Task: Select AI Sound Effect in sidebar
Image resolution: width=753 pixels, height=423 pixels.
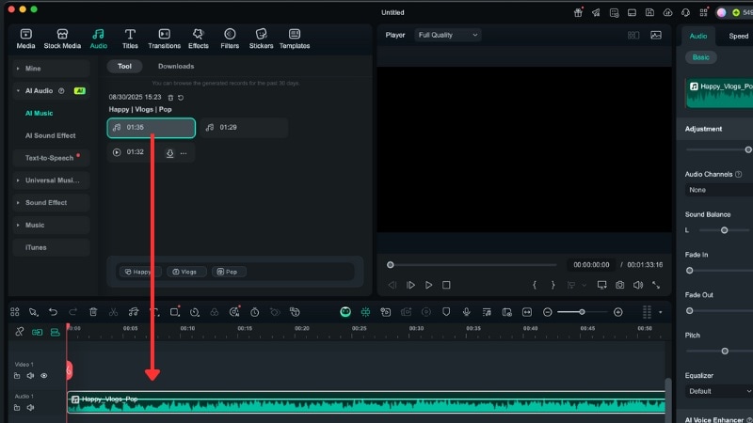Action: [51, 135]
